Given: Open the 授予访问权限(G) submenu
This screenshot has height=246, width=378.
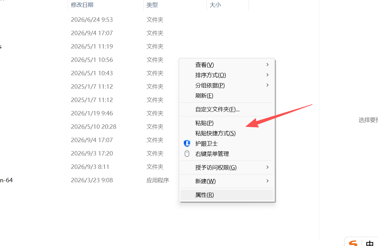Looking at the screenshot, I should [227, 167].
